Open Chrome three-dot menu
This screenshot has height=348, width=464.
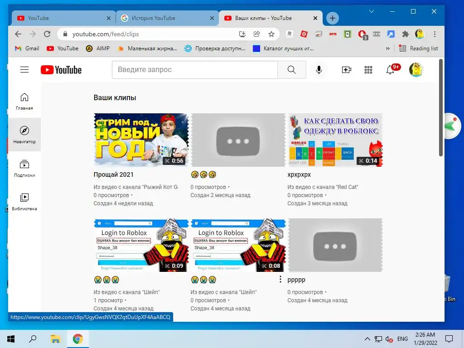(x=435, y=34)
